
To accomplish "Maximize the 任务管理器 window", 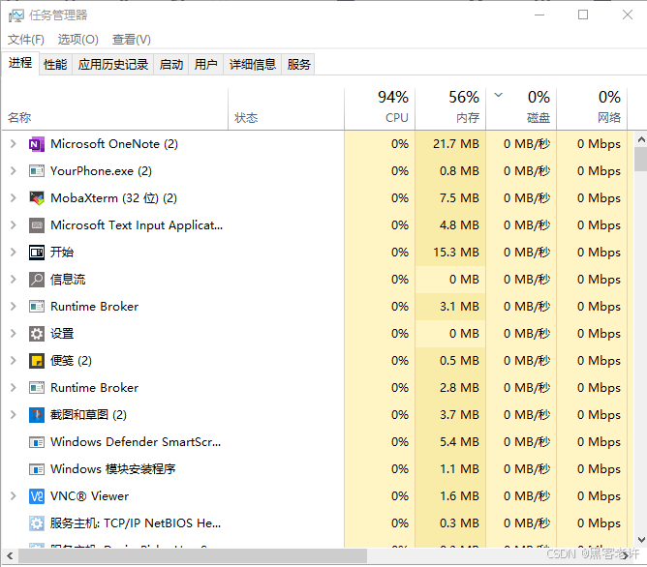I will pyautogui.click(x=583, y=15).
